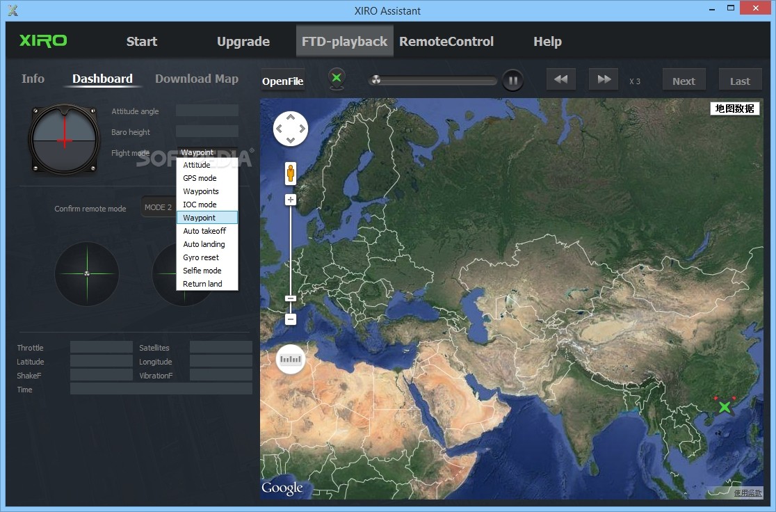
Task: Click the VibrationF value field
Action: [x=220, y=374]
